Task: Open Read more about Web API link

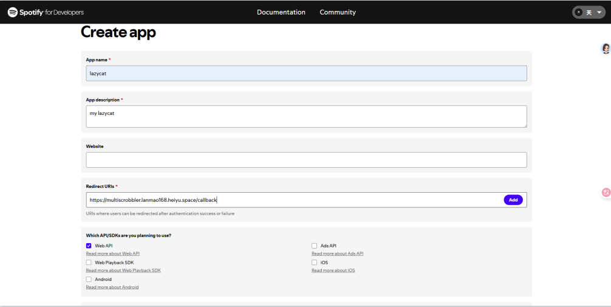Action: [112, 254]
